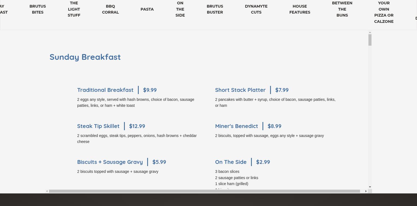View the House Features menu
This screenshot has width=417, height=206.
(x=300, y=9)
